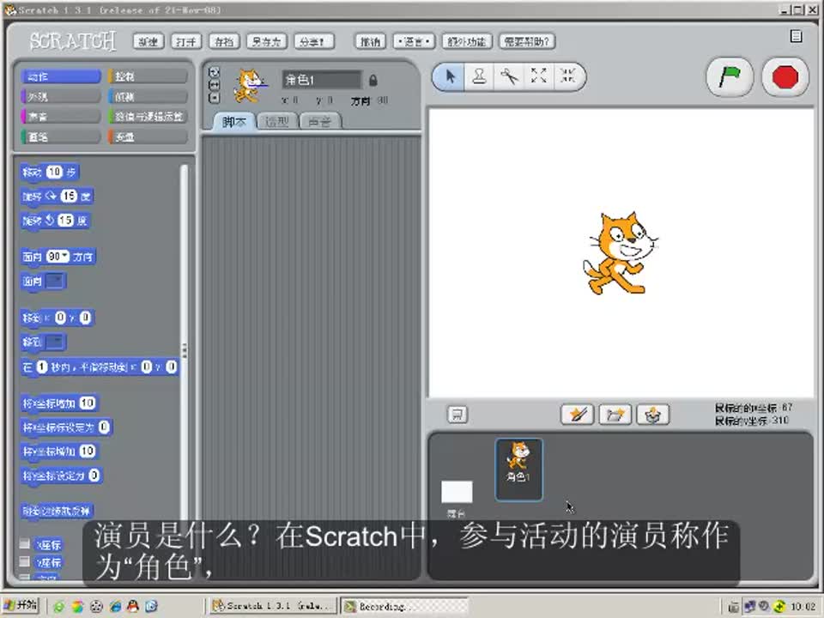The height and width of the screenshot is (618, 824).
Task: Expand the dropdown in the 移到 block
Action: [x=55, y=342]
